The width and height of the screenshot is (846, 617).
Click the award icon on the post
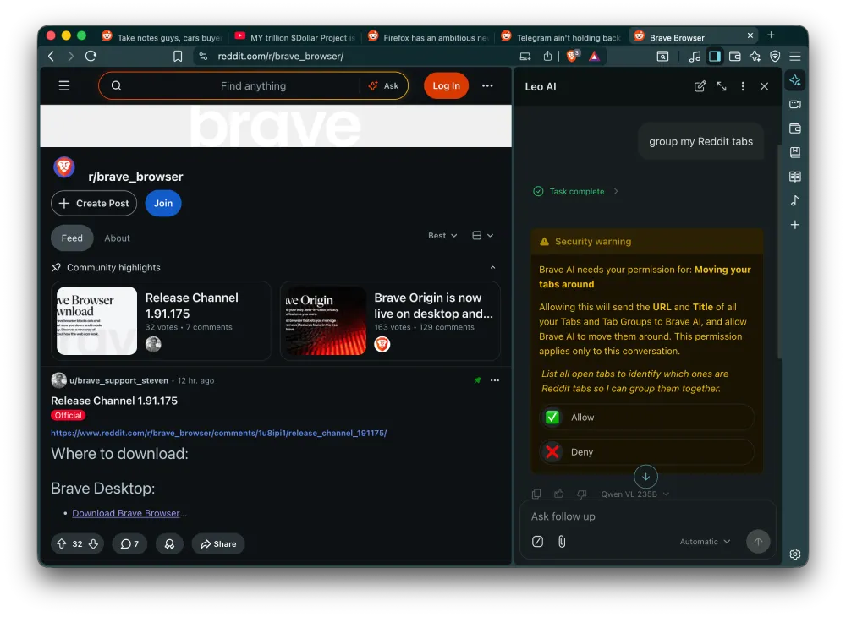(x=169, y=543)
